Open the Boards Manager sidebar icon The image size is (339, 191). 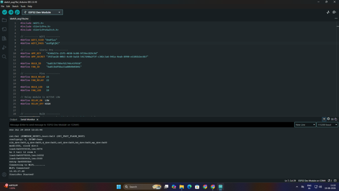(x=4, y=29)
